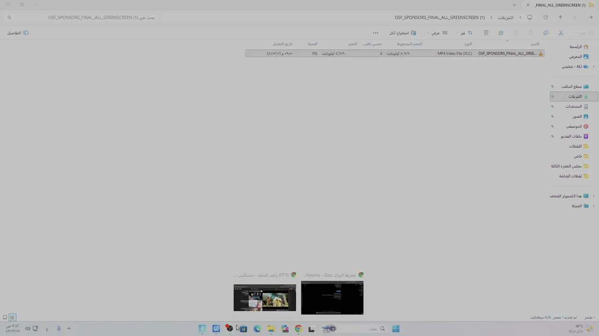This screenshot has width=599, height=336.
Task: Click the microphone icon in system tray
Action: 58,329
